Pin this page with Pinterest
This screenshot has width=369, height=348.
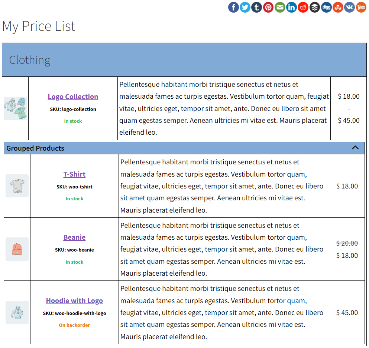point(268,7)
